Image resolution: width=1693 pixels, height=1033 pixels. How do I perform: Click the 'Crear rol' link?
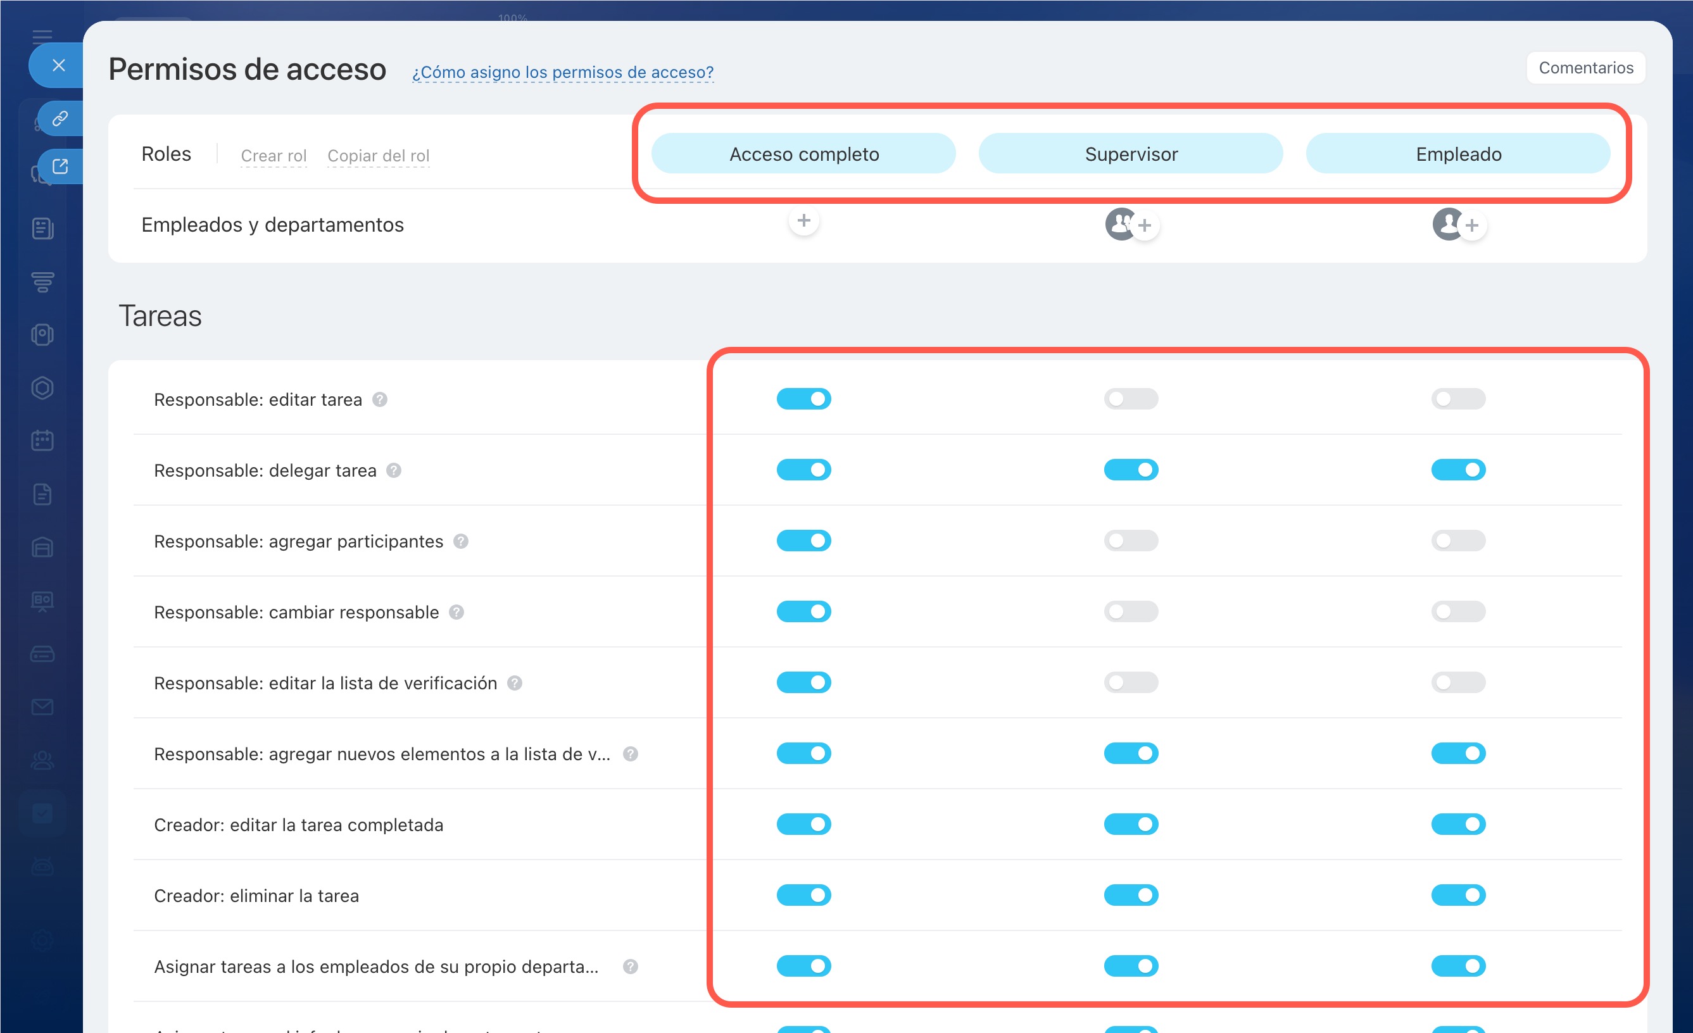(x=274, y=156)
